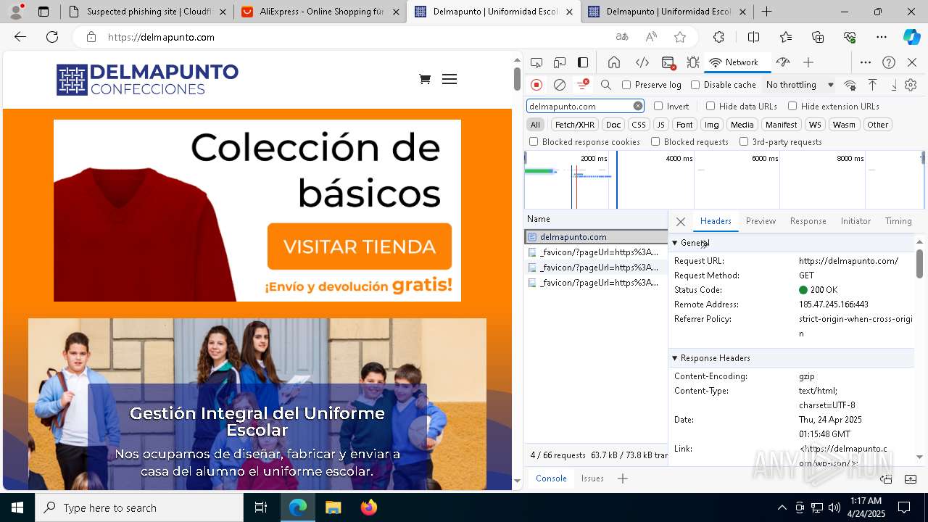Switch to Suspected phishing site tab
Image resolution: width=928 pixels, height=522 pixels.
click(147, 12)
